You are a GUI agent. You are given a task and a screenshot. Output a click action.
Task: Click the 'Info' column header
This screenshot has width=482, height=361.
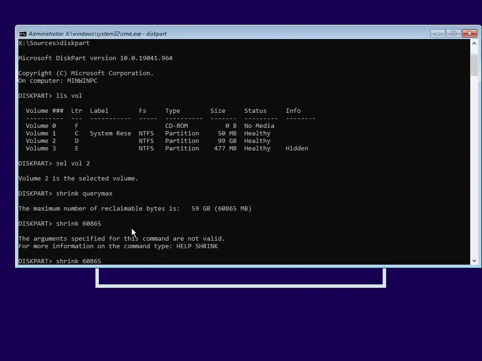293,111
